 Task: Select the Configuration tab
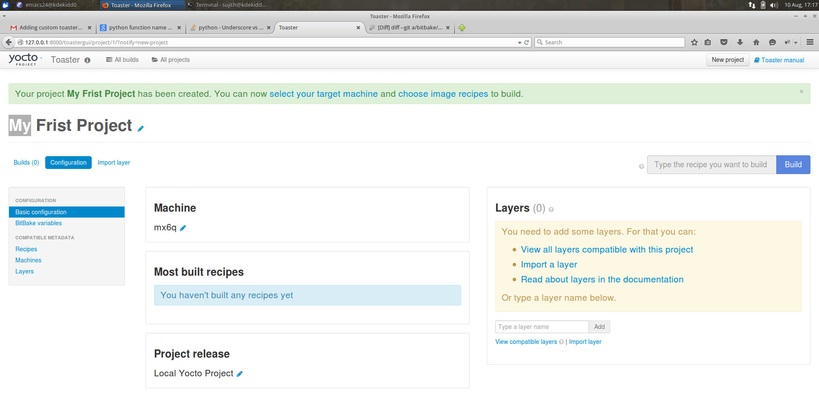[x=68, y=163]
